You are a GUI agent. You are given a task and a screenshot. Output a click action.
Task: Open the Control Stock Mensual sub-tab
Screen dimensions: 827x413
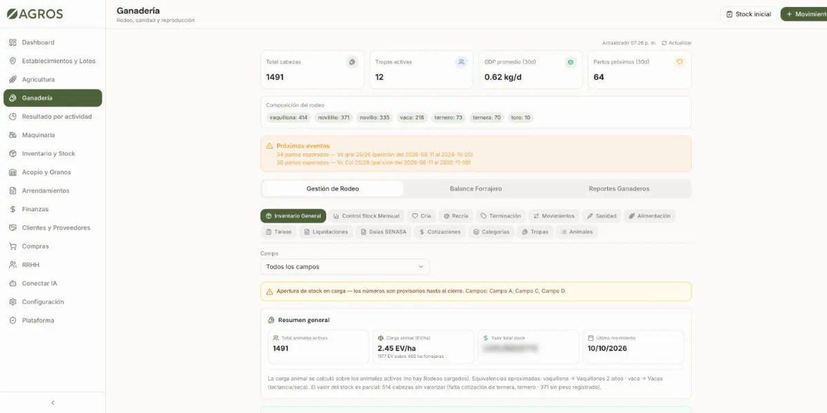pos(367,216)
